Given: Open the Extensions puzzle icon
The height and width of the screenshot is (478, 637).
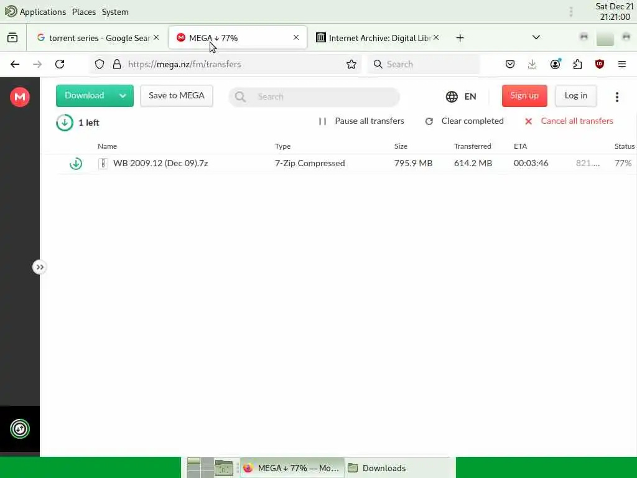Looking at the screenshot, I should click(x=577, y=64).
